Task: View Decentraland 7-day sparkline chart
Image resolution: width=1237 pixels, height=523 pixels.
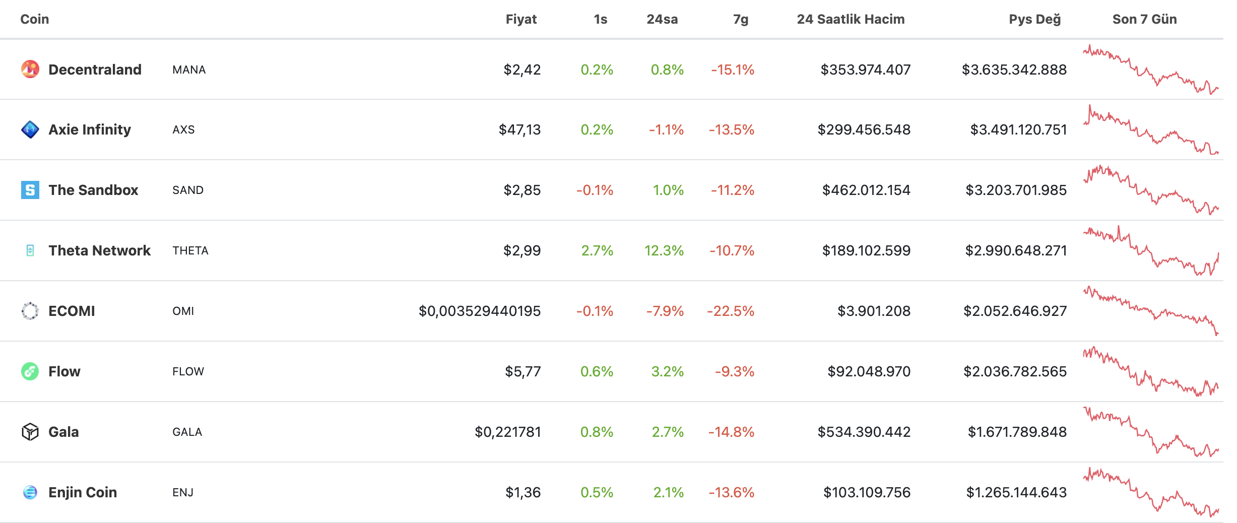Action: click(x=1151, y=70)
